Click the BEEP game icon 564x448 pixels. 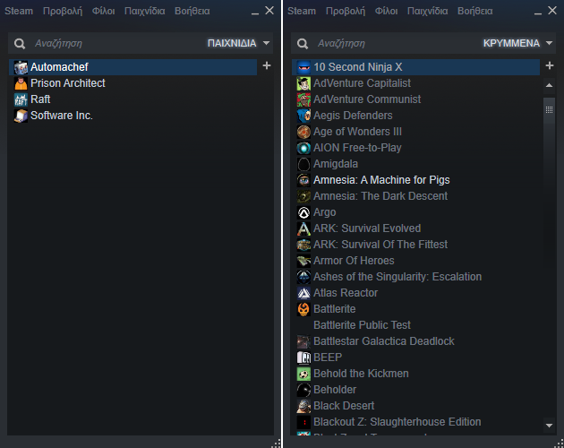pyautogui.click(x=303, y=358)
